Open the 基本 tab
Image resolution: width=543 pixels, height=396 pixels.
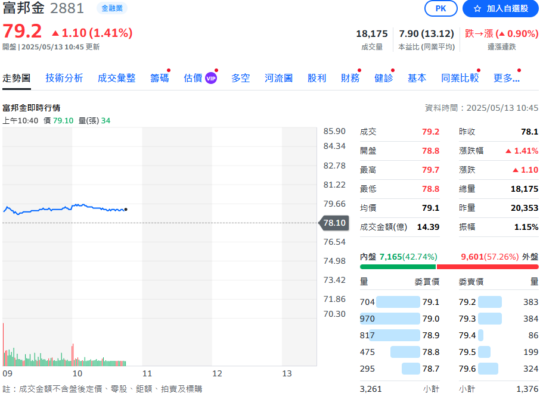(x=417, y=78)
